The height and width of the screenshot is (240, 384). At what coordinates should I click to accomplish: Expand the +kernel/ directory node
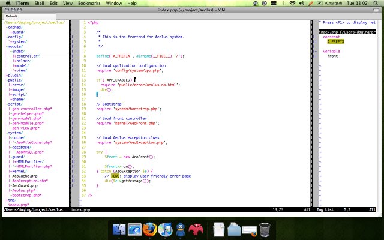19,171
